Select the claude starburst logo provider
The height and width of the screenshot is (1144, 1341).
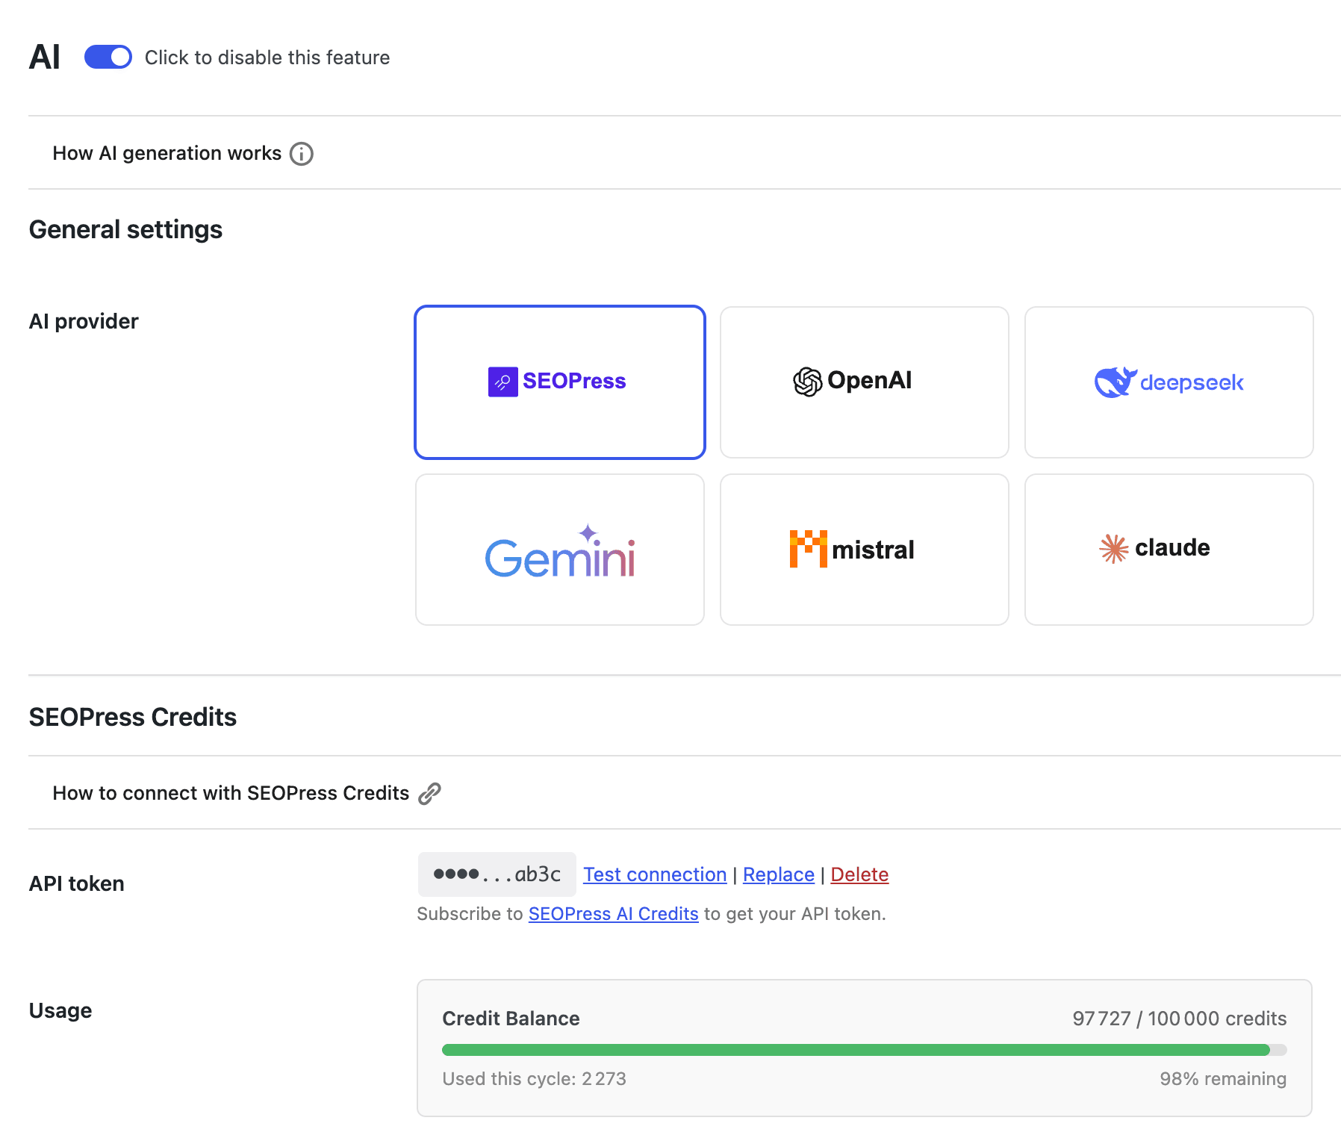pyautogui.click(x=1169, y=550)
